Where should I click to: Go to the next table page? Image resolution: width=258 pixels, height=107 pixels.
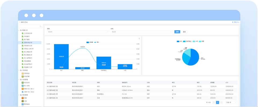coord(221,102)
